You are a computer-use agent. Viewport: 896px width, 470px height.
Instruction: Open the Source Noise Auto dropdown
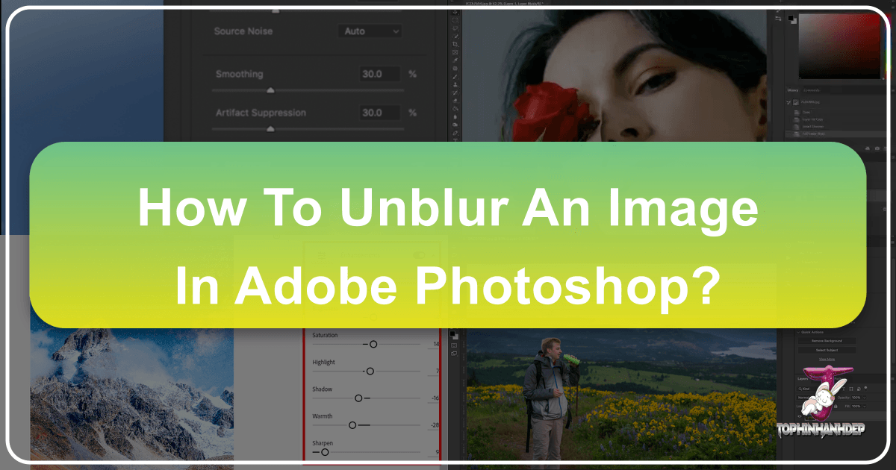pyautogui.click(x=368, y=31)
